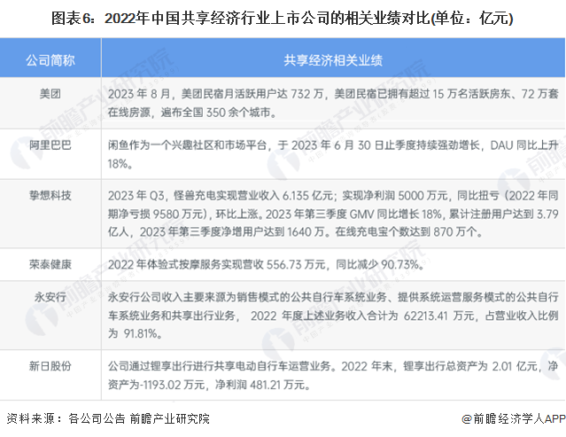
Task: Click the 闲鱼 DAU growth description cell
Action: point(333,154)
